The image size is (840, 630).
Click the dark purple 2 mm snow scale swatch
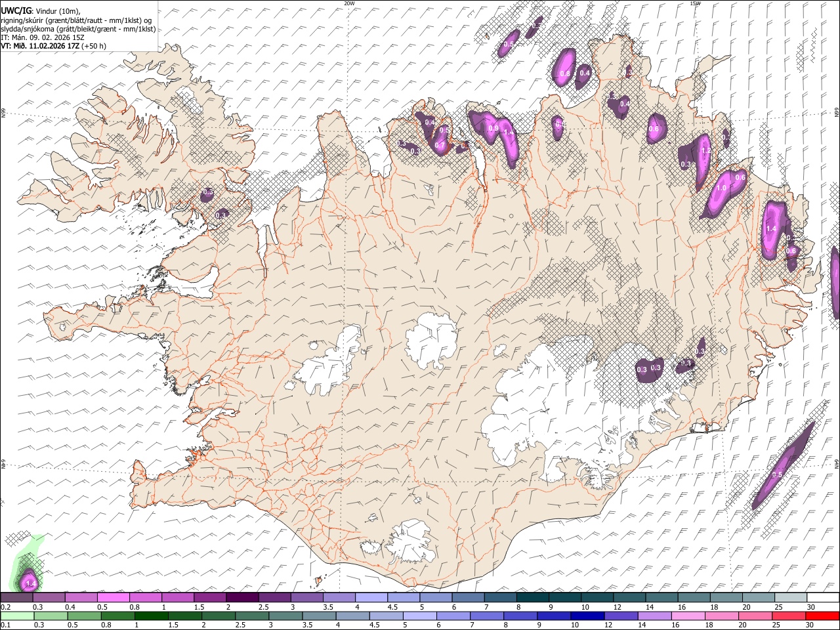(x=242, y=597)
